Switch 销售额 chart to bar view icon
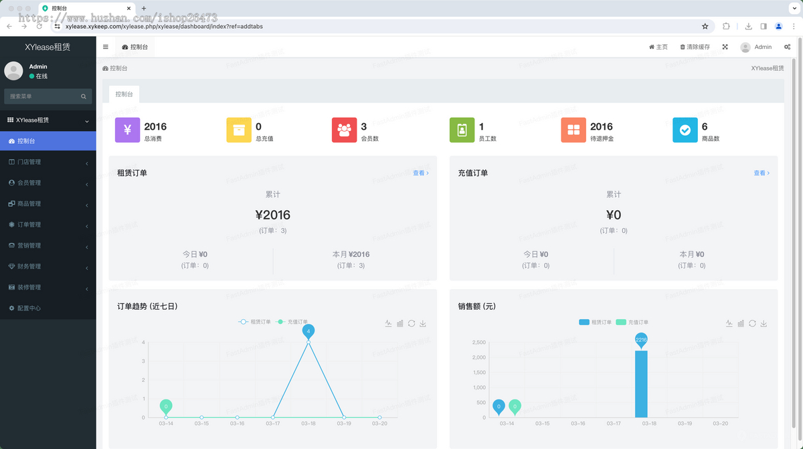The height and width of the screenshot is (449, 803). (741, 323)
